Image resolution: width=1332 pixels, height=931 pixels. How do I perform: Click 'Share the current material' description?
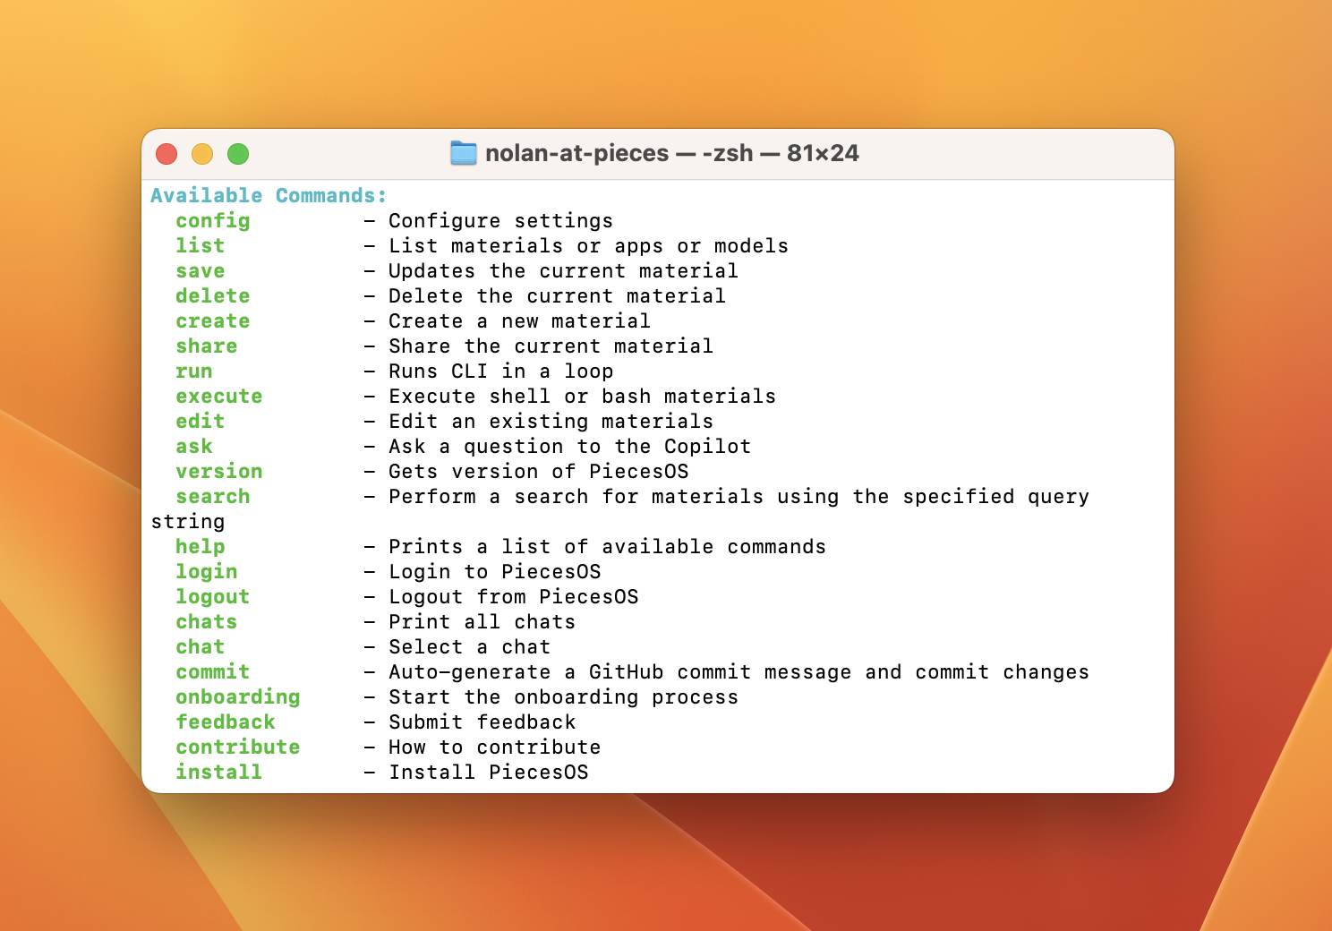551,346
